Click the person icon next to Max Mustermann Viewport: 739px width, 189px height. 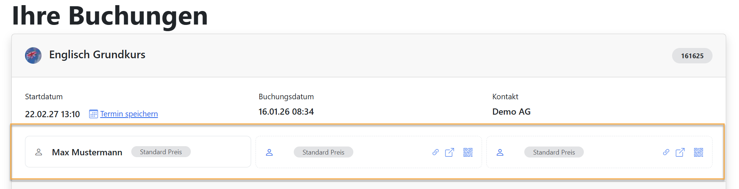point(39,152)
